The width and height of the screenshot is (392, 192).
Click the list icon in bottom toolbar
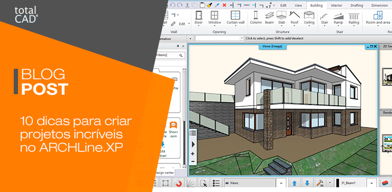point(216,183)
